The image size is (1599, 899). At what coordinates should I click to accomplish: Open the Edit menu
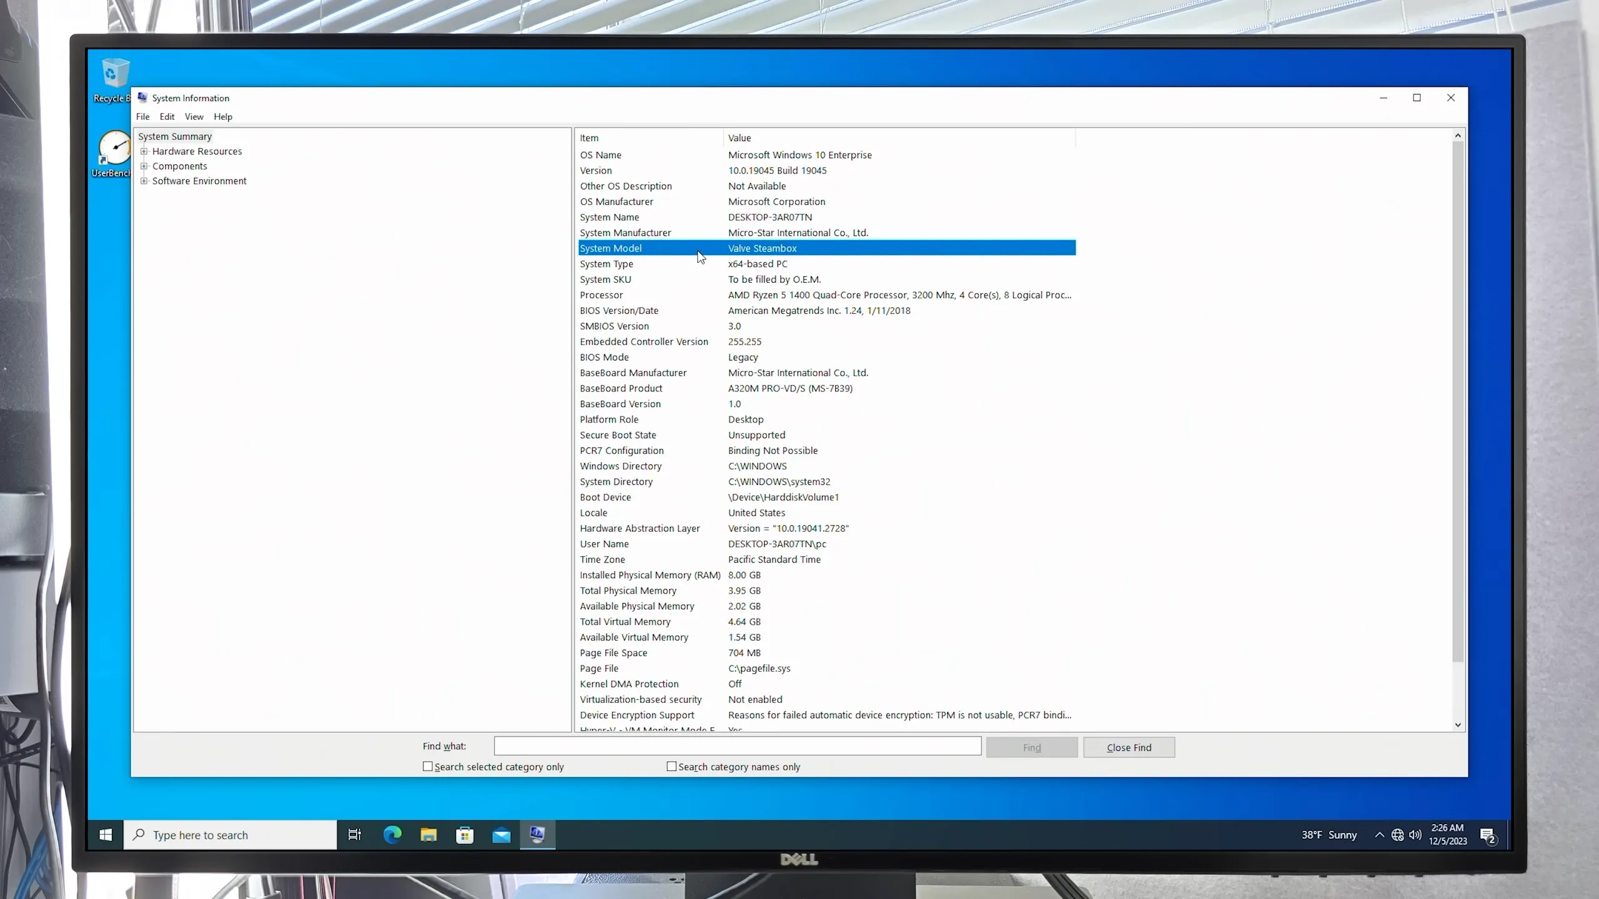pyautogui.click(x=167, y=117)
